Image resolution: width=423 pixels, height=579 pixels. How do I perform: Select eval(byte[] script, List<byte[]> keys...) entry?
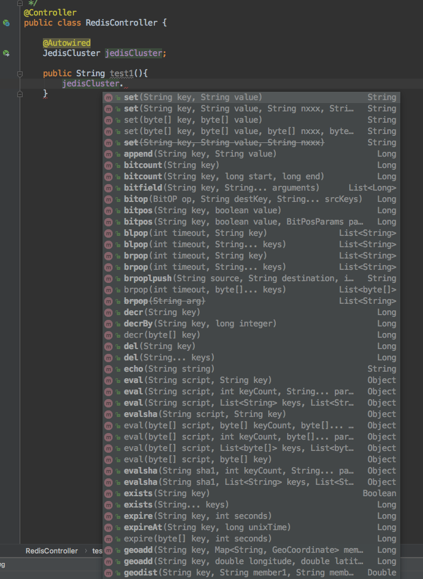pyautogui.click(x=251, y=449)
